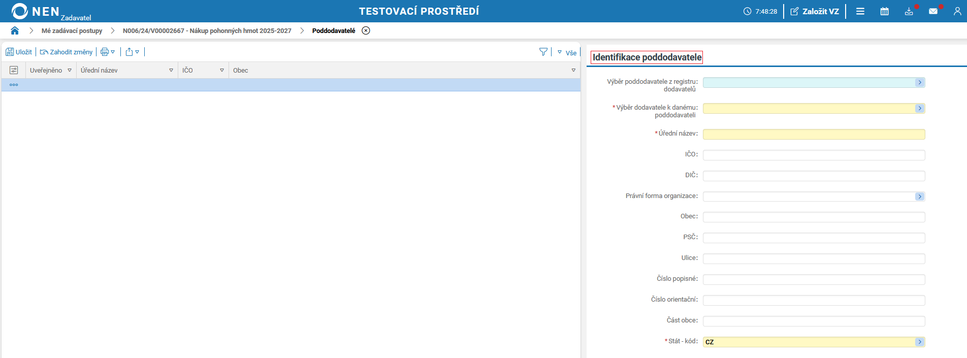Screen dimensions: 967x358
Task: Click Zahodit změny button
Action: click(x=66, y=52)
